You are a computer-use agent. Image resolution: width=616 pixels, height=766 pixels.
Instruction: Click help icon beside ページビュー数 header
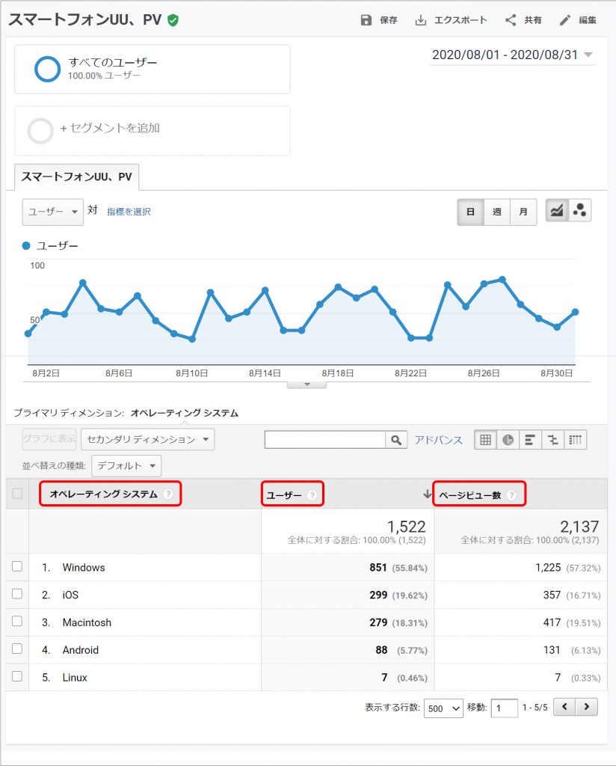click(511, 495)
